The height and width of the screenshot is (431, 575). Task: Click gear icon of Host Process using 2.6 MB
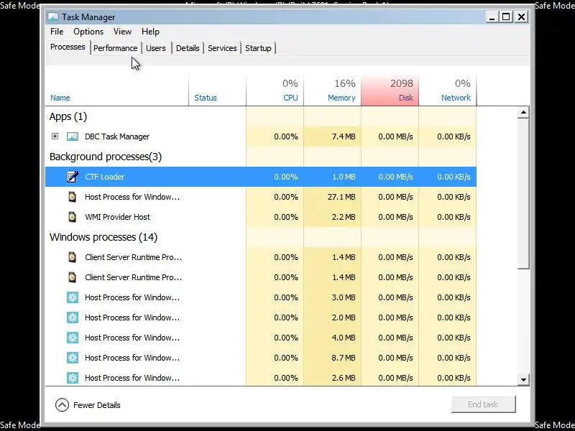point(73,378)
